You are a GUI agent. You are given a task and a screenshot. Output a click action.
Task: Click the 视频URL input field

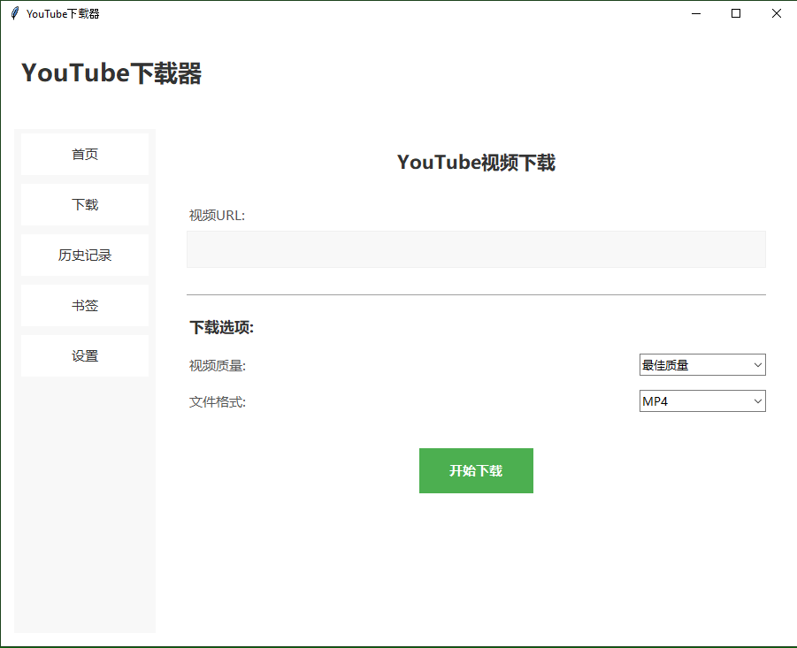[x=476, y=249]
